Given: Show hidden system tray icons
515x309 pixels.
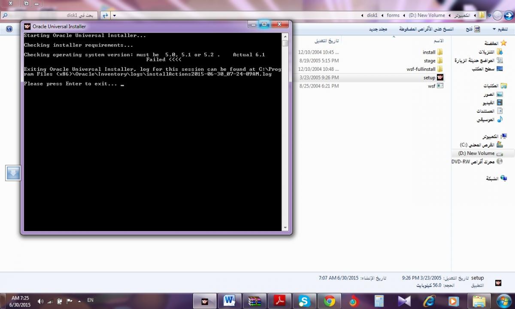Looking at the screenshot, I should (79, 301).
